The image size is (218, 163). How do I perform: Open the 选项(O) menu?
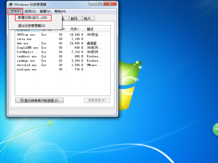(x=30, y=11)
